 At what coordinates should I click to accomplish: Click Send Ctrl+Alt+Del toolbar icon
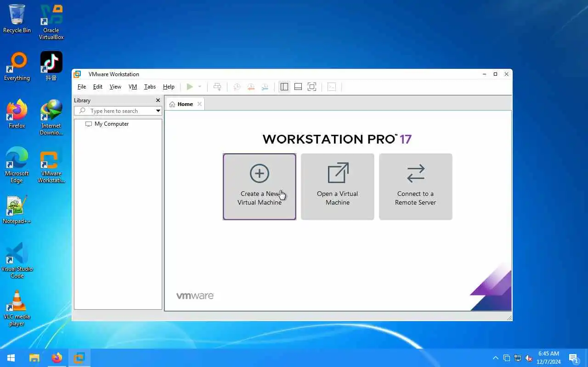pyautogui.click(x=217, y=87)
